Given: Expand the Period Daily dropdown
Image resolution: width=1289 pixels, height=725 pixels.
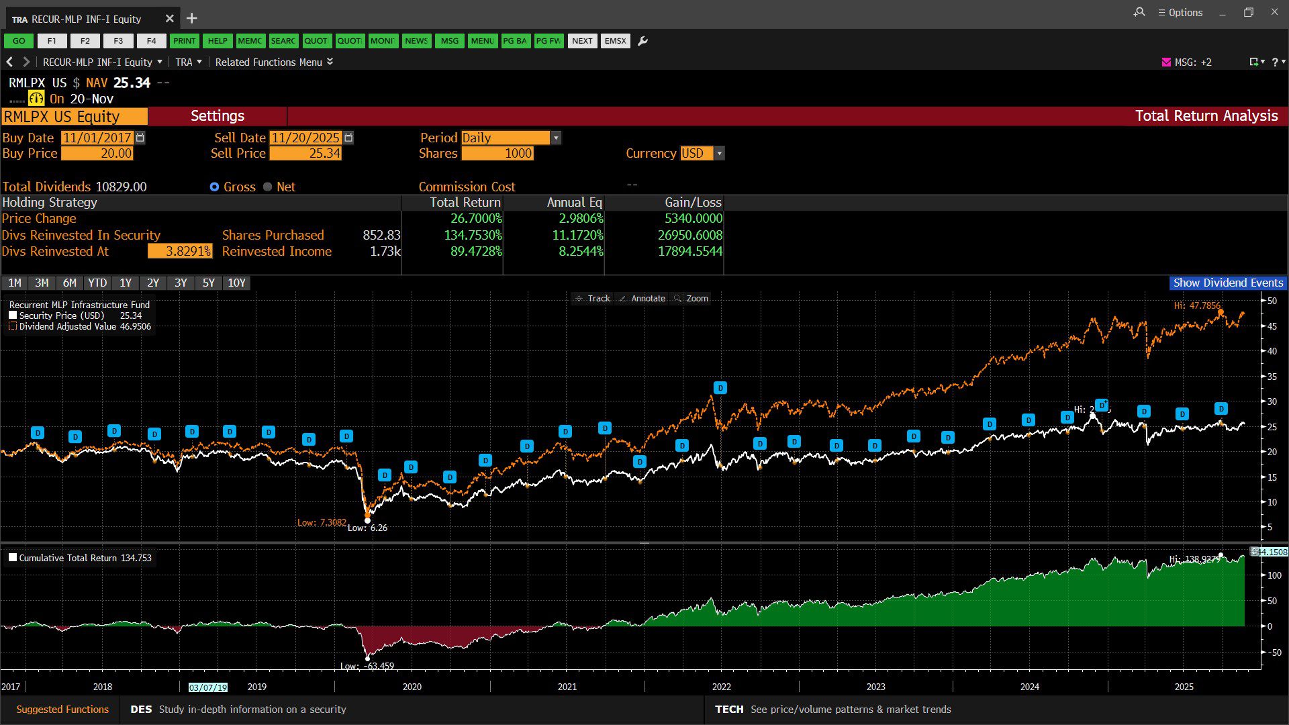Looking at the screenshot, I should [x=555, y=138].
